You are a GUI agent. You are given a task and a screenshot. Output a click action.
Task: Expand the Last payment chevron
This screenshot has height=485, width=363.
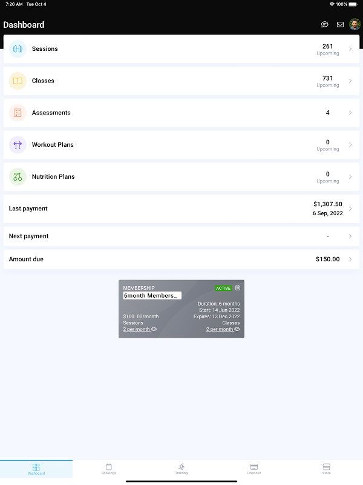coord(350,209)
